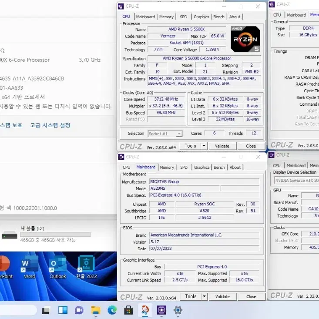Image resolution: width=319 pixels, height=319 pixels.
Task: Open Word desktop shortcut
Action: 30,267
